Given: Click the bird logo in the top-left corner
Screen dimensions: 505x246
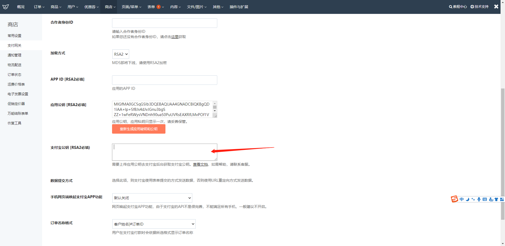Looking at the screenshot, I should (6, 7).
